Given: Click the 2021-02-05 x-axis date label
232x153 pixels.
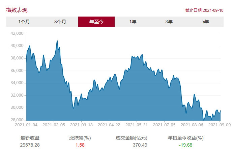Looking at the screenshot, I should point(54,125).
